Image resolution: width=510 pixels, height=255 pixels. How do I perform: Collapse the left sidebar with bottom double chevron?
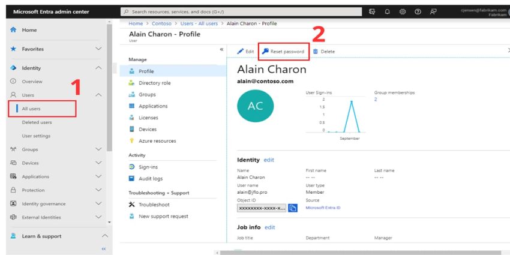click(x=104, y=249)
